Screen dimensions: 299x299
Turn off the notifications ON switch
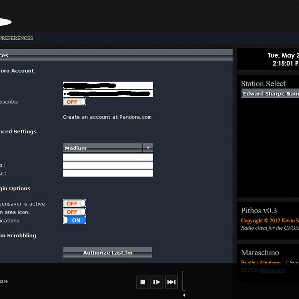coord(74,220)
